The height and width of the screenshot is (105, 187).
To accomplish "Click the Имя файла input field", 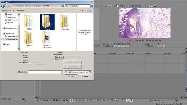I will click(45, 72).
